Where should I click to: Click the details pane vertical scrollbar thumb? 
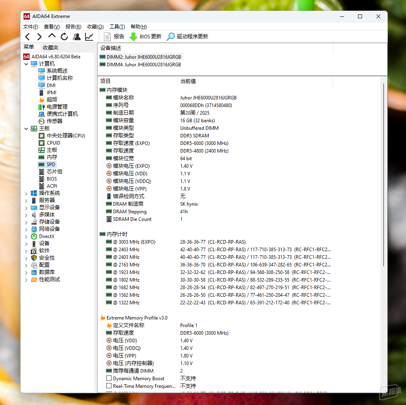pyautogui.click(x=384, y=175)
